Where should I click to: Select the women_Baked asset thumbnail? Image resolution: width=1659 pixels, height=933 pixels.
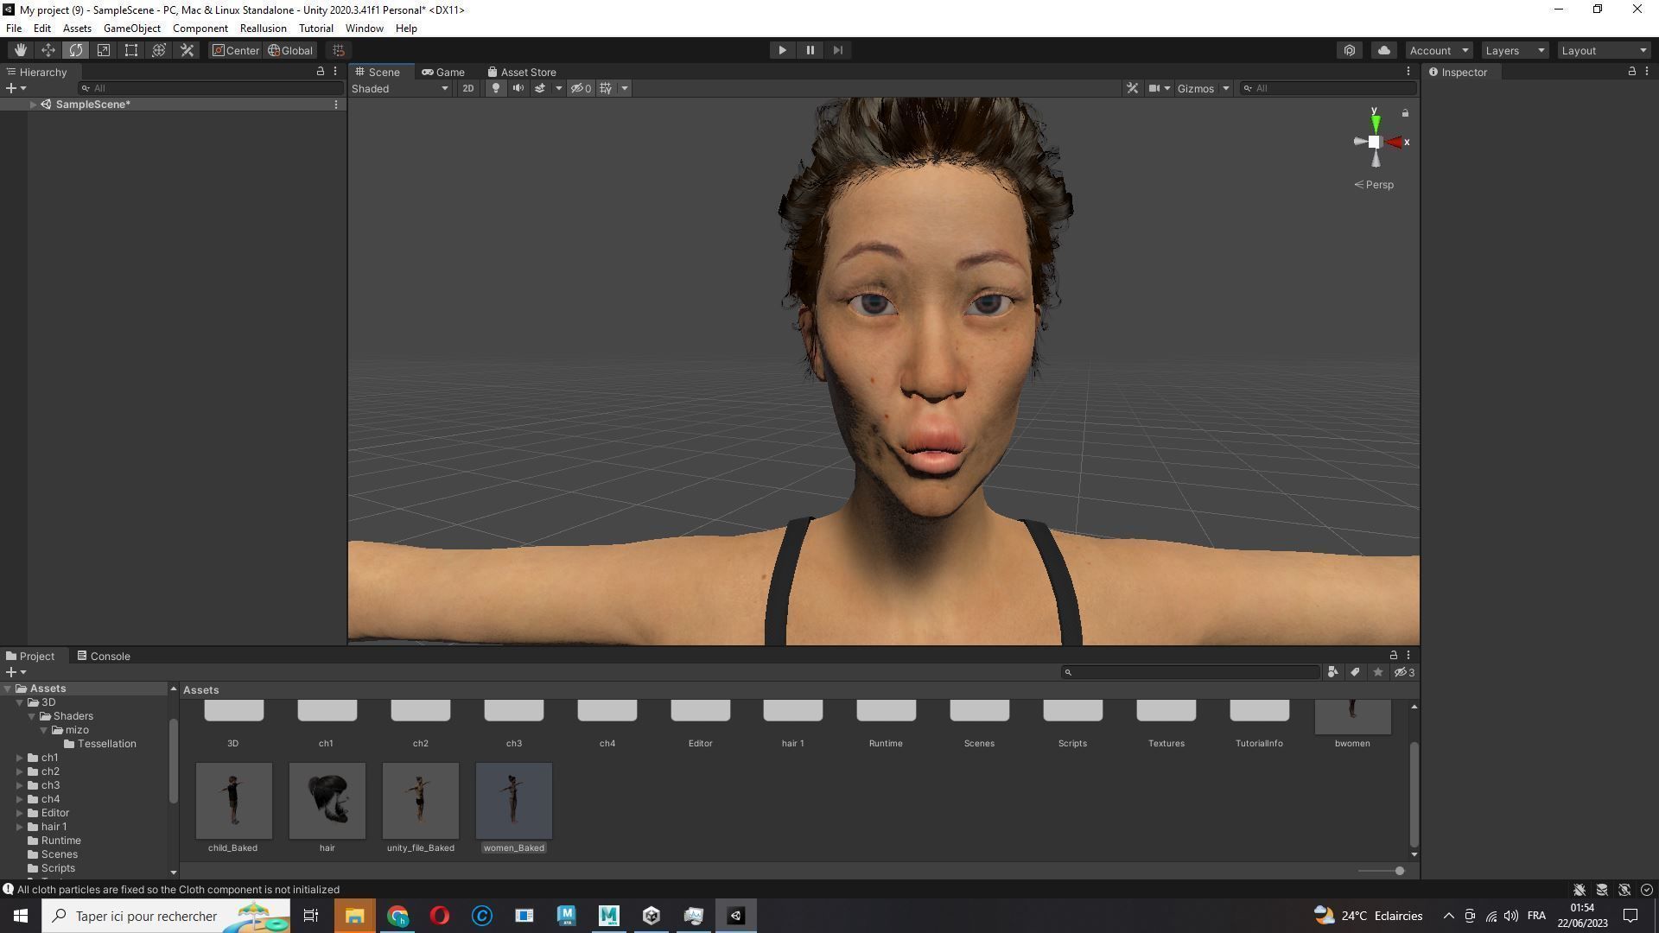pos(513,800)
